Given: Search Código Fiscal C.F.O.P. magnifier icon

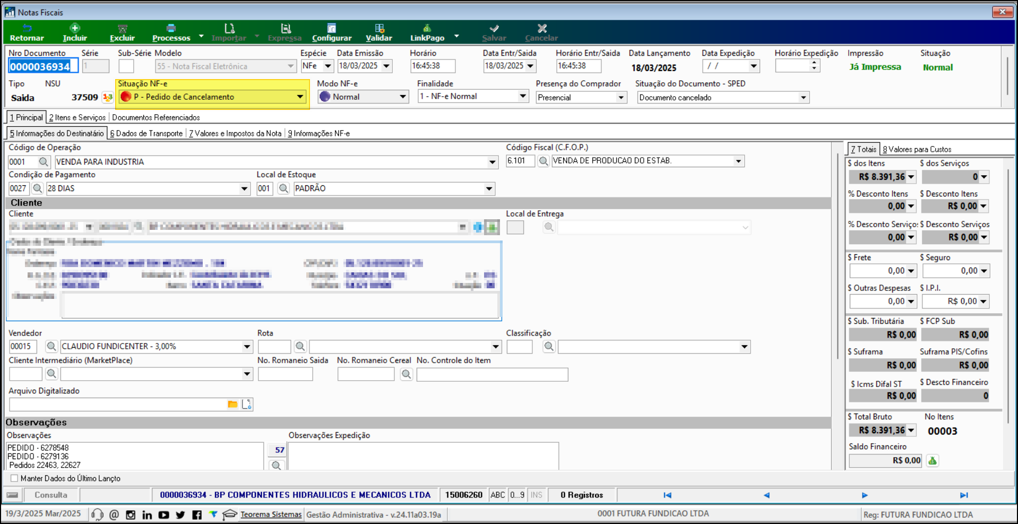Looking at the screenshot, I should pyautogui.click(x=543, y=161).
